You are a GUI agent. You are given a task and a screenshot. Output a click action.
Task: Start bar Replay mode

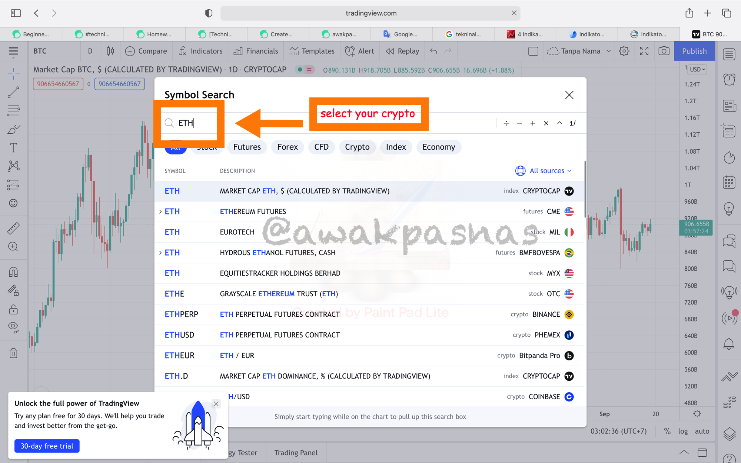click(x=402, y=51)
